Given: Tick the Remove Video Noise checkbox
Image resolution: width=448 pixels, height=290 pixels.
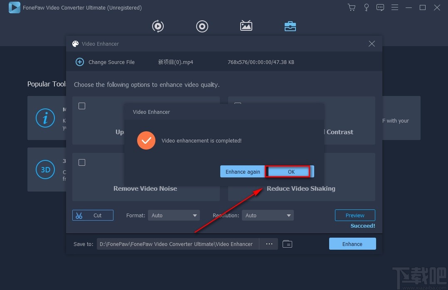Looking at the screenshot, I should [x=82, y=162].
